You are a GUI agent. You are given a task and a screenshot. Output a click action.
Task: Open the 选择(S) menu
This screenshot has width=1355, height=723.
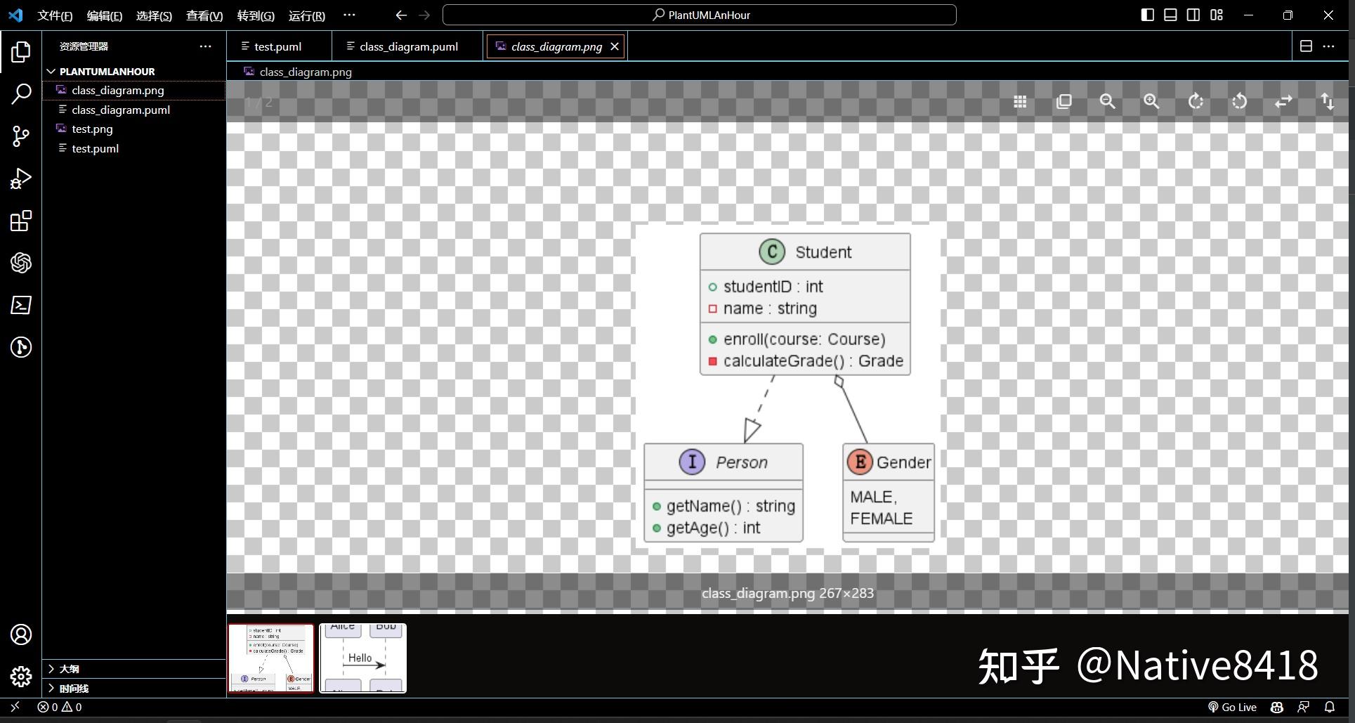click(154, 15)
